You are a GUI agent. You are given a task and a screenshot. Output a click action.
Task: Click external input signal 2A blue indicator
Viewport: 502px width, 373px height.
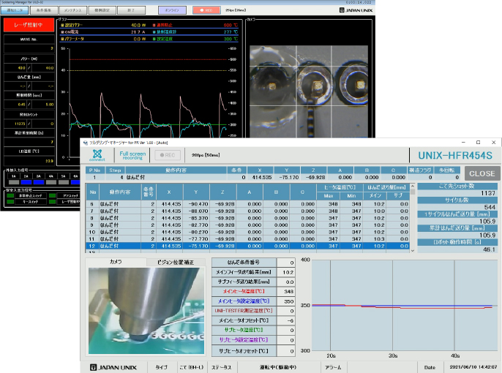click(26, 182)
